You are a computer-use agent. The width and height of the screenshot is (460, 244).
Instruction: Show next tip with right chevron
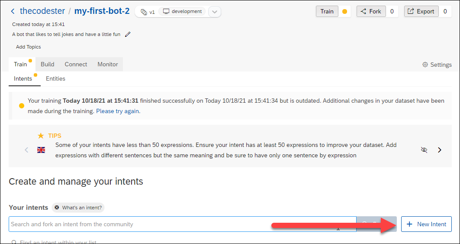coord(440,150)
